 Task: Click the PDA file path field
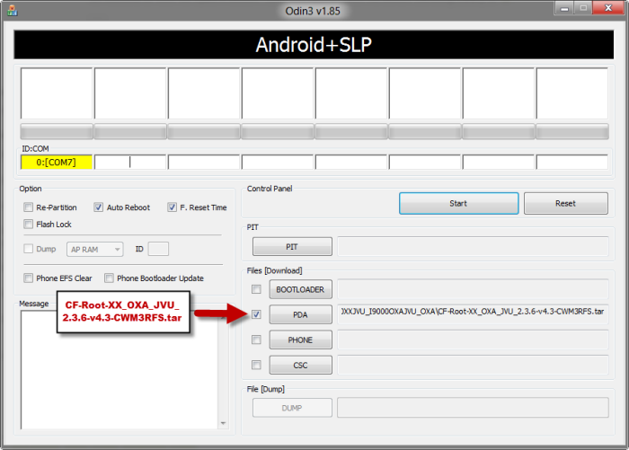(473, 314)
